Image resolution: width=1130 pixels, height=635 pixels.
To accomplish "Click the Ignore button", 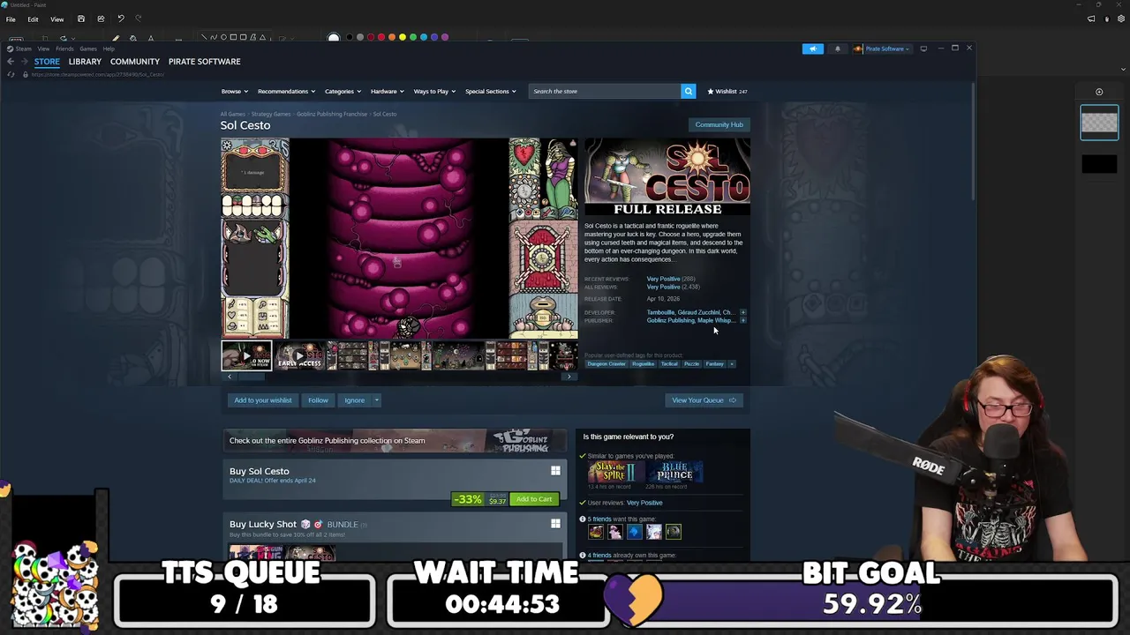I will tap(354, 400).
